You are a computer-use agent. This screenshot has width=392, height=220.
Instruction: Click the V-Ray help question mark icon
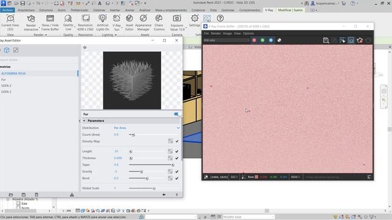point(220,18)
